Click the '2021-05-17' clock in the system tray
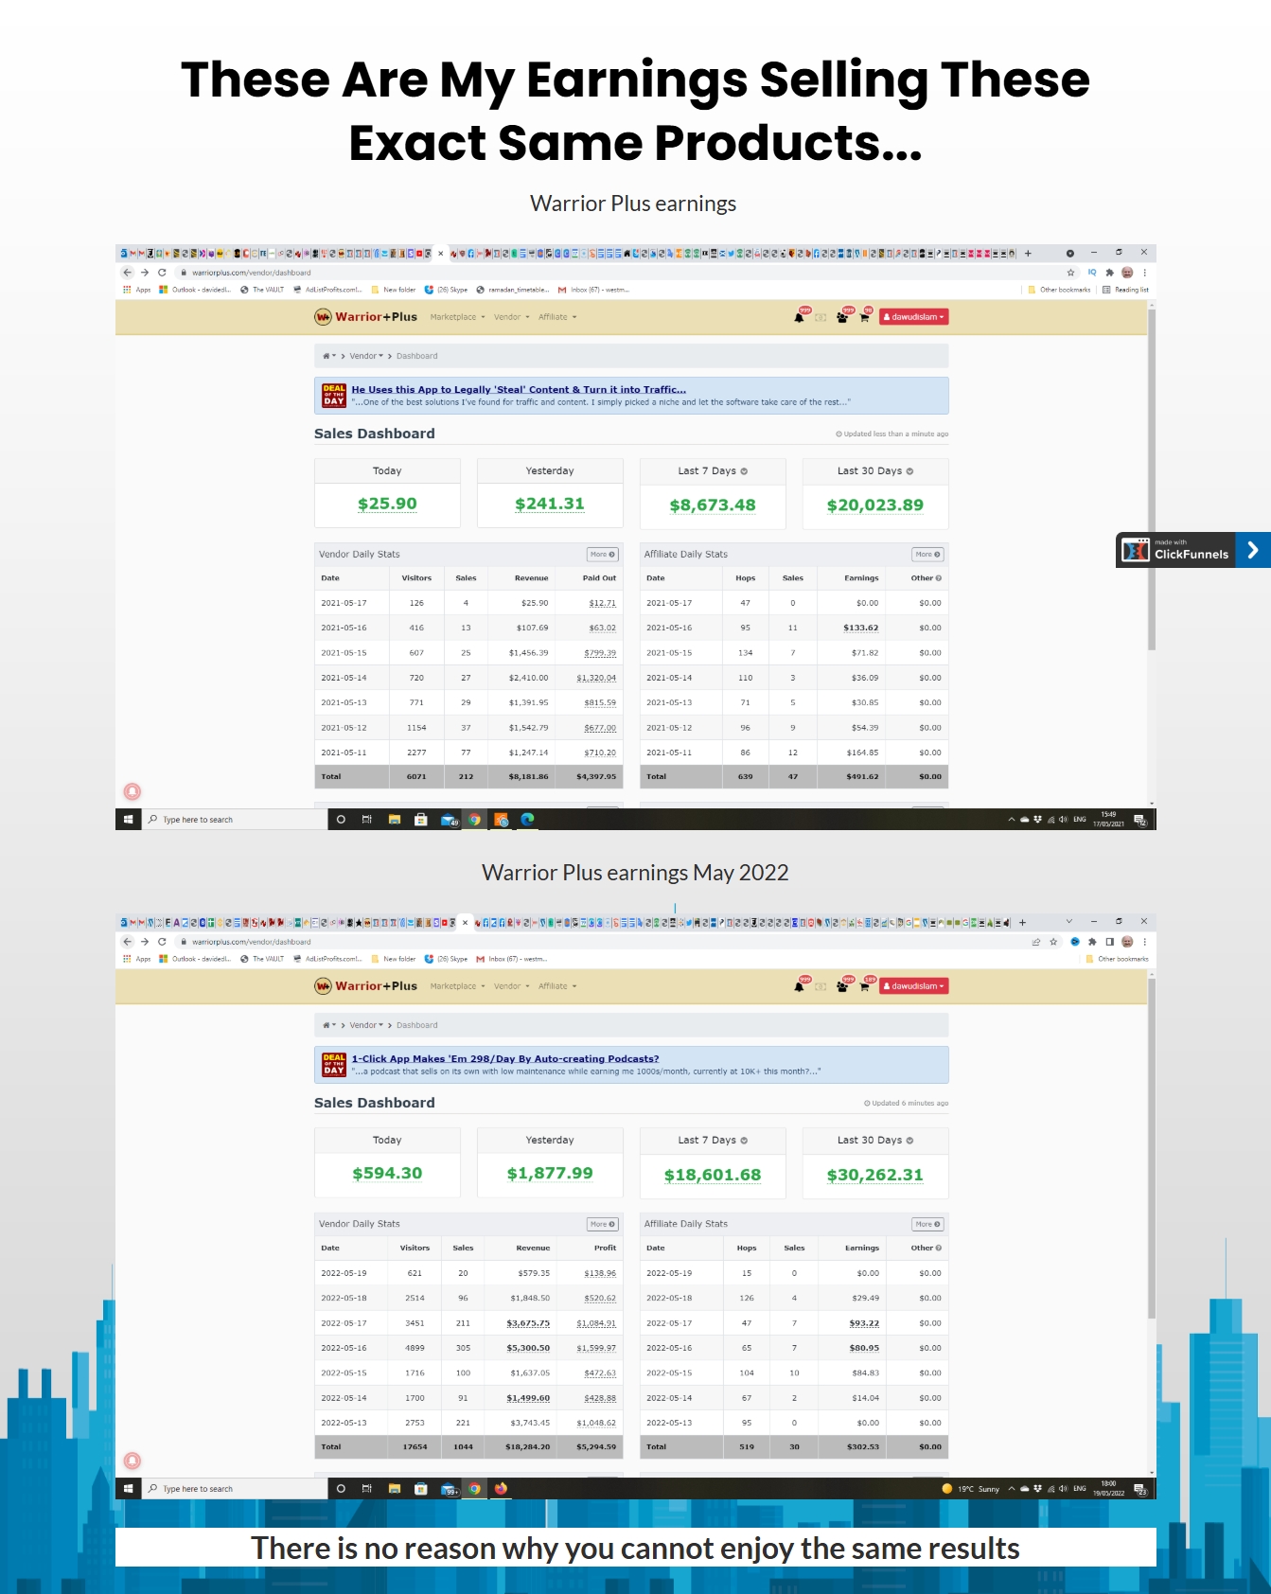Screen dimensions: 1271x1594 coord(1107,820)
